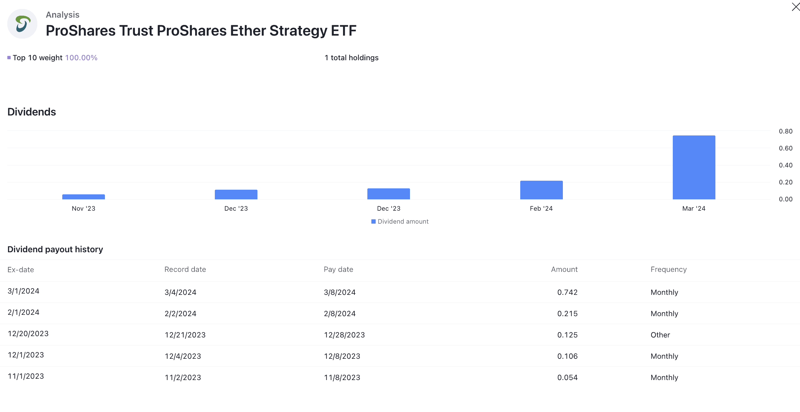
Task: Click the Feb '24 dividend bar
Action: coord(541,190)
